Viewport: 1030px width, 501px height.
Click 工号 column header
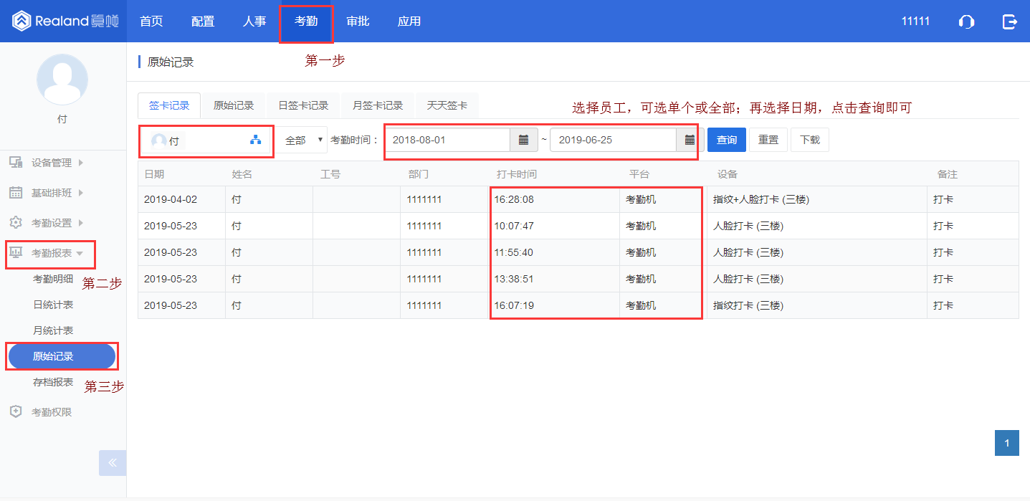330,174
